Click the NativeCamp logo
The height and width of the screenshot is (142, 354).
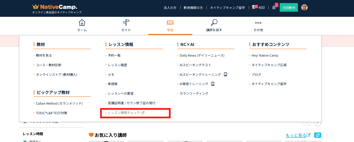tap(57, 7)
